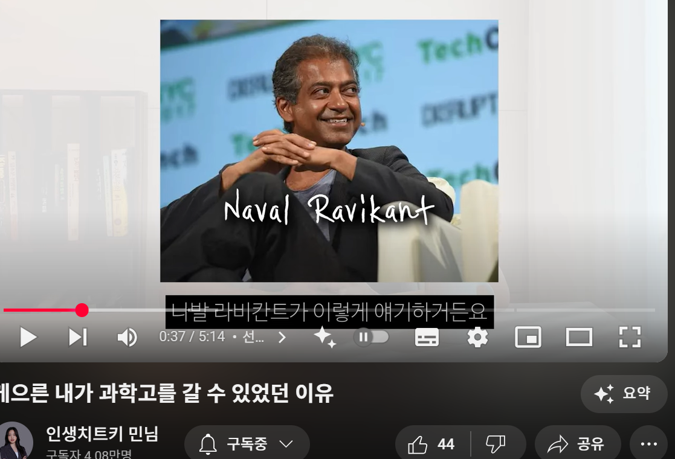
Task: Open the subtitles/closed captions icon
Action: click(425, 338)
